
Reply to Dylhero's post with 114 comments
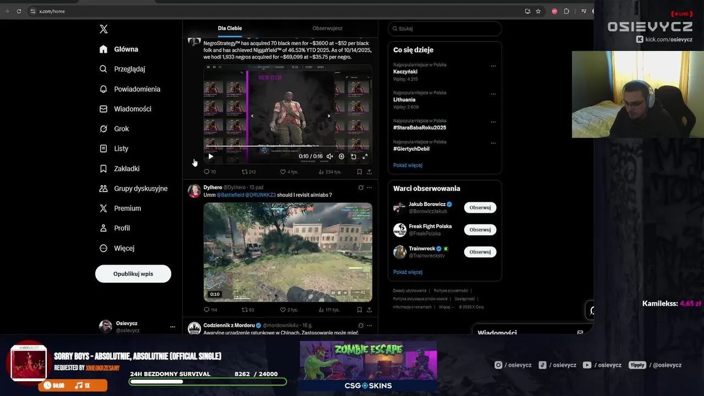(x=210, y=310)
